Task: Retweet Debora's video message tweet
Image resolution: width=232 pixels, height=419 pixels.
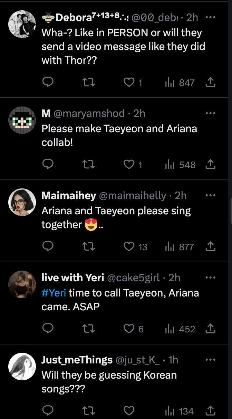Action: pyautogui.click(x=89, y=82)
